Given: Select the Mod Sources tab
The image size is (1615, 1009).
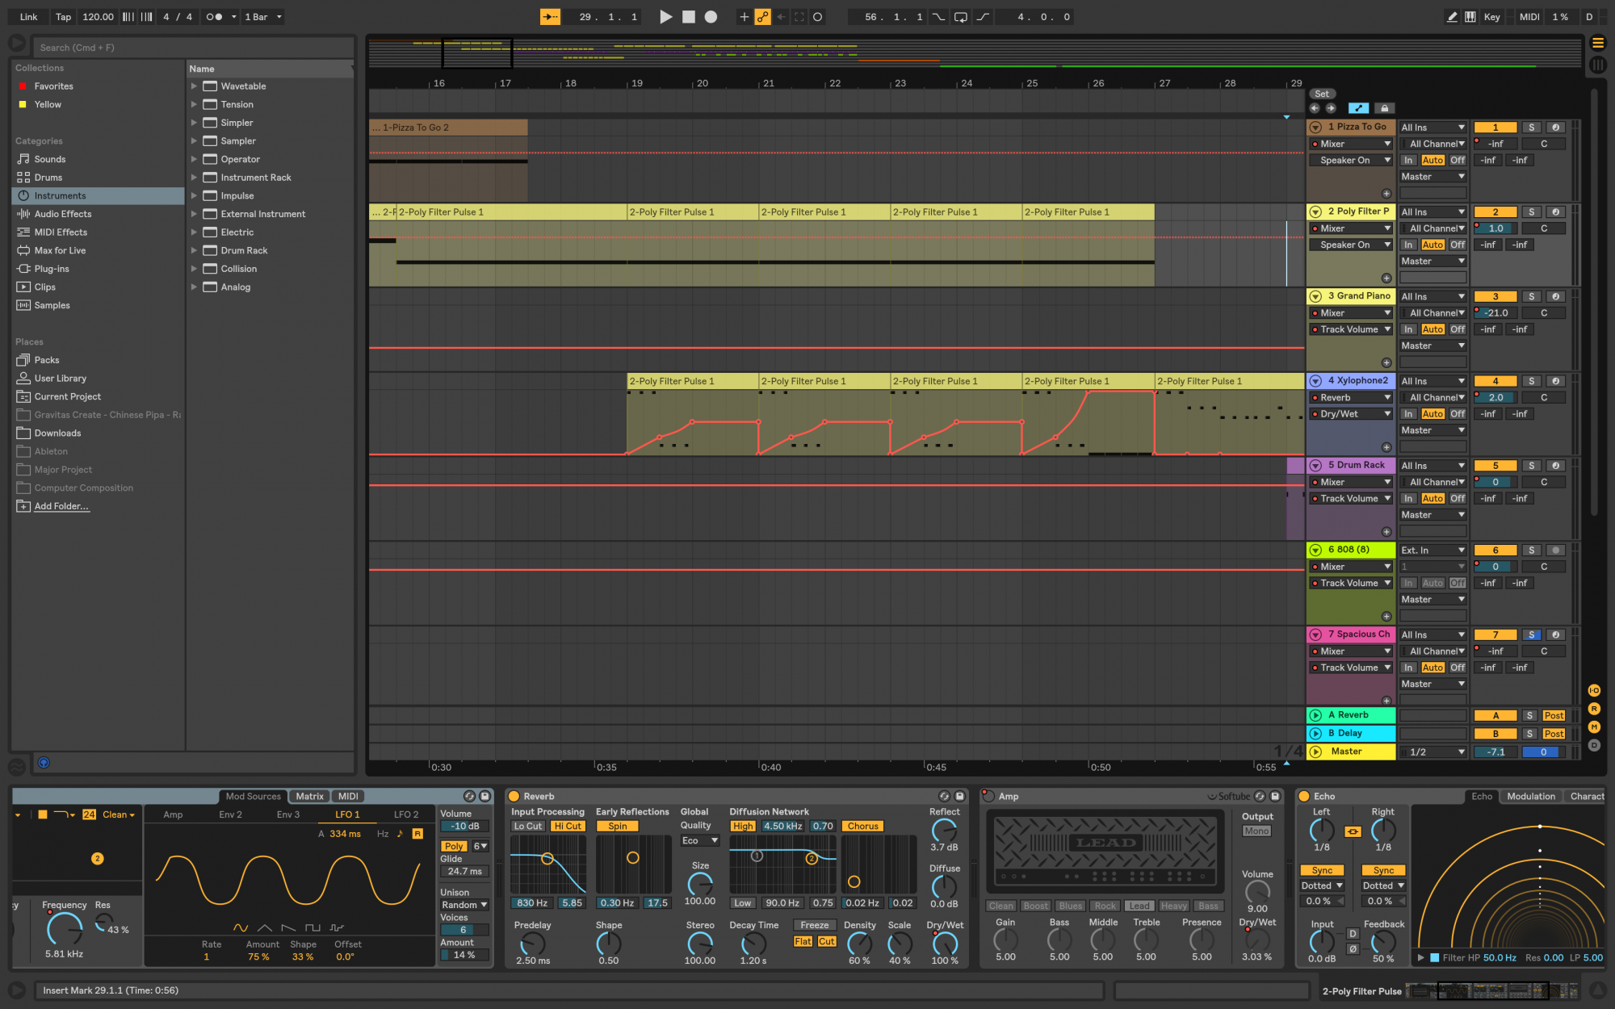Looking at the screenshot, I should pyautogui.click(x=253, y=797).
